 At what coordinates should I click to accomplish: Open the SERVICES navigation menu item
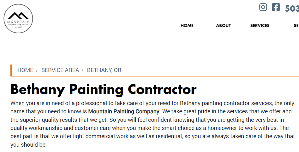click(x=260, y=25)
